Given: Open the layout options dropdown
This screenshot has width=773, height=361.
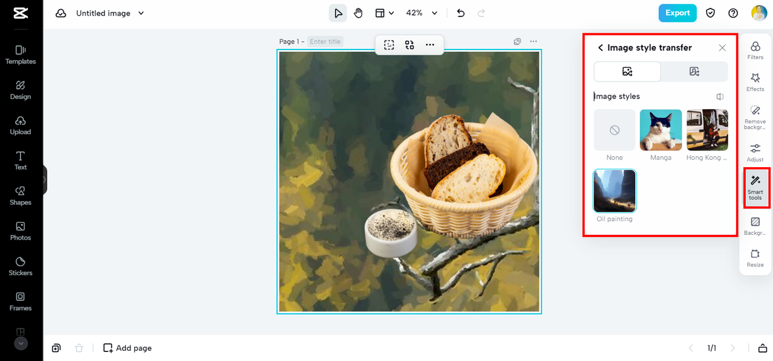Looking at the screenshot, I should point(384,13).
